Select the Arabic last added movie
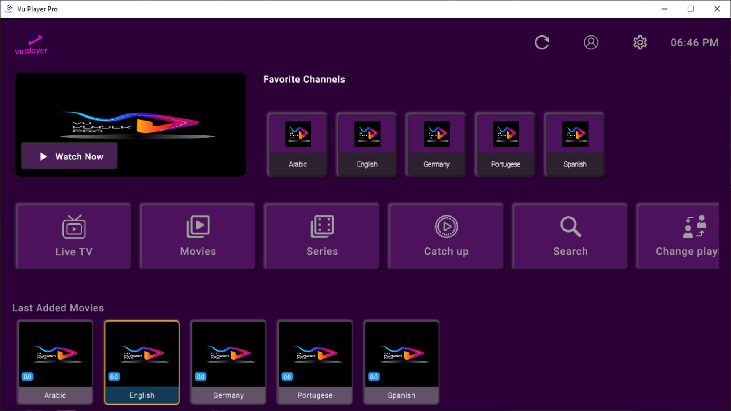 [55, 362]
